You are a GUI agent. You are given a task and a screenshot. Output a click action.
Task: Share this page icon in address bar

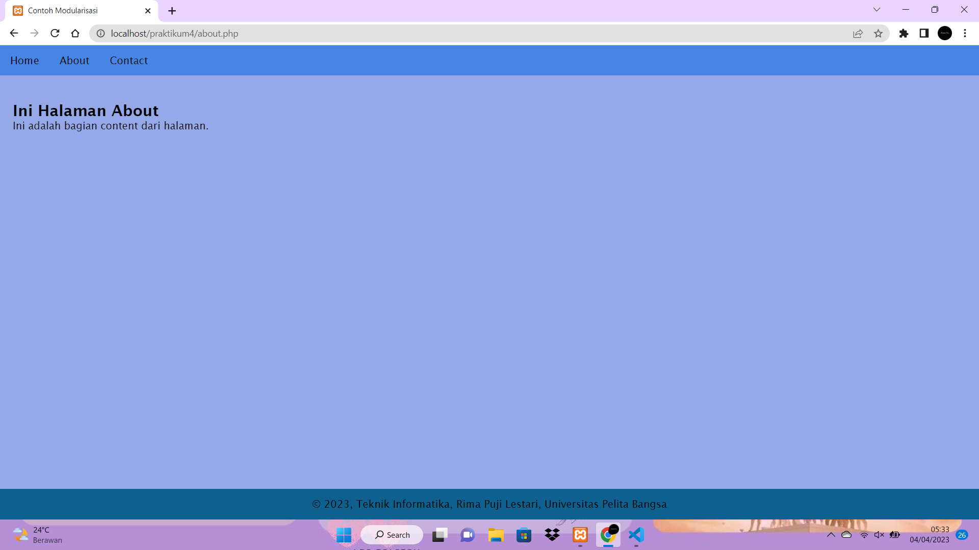(x=858, y=34)
